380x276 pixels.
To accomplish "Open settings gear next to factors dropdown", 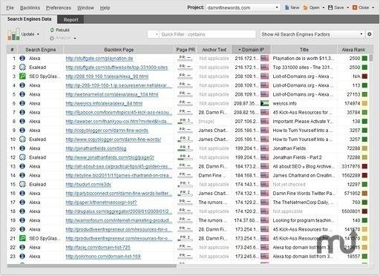I will pos(370,34).
